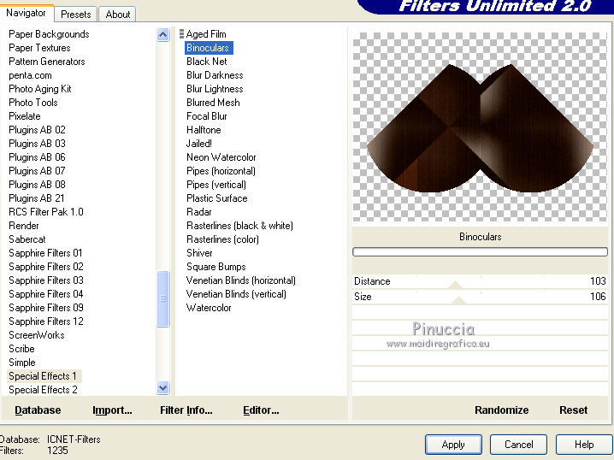This screenshot has width=614, height=460.
Task: Select the Plugins AB 02 category
Action: 38,130
